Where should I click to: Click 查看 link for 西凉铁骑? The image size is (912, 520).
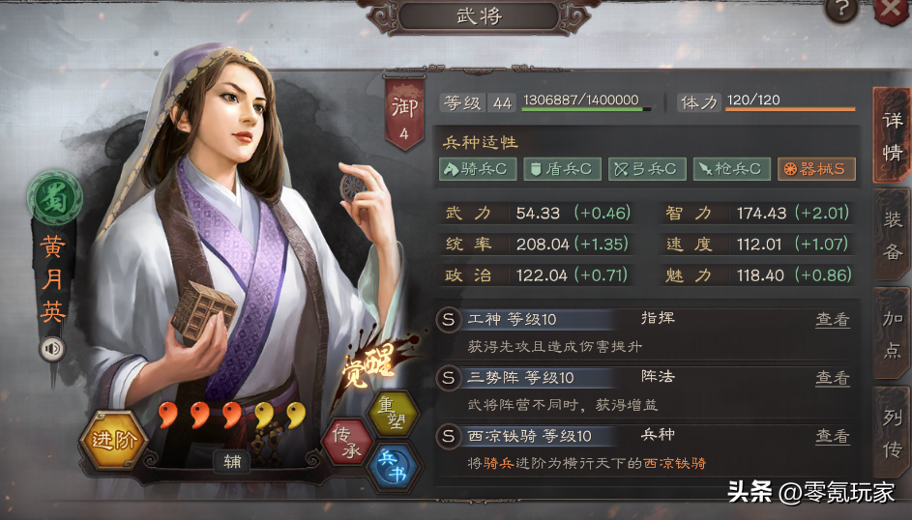pos(833,436)
